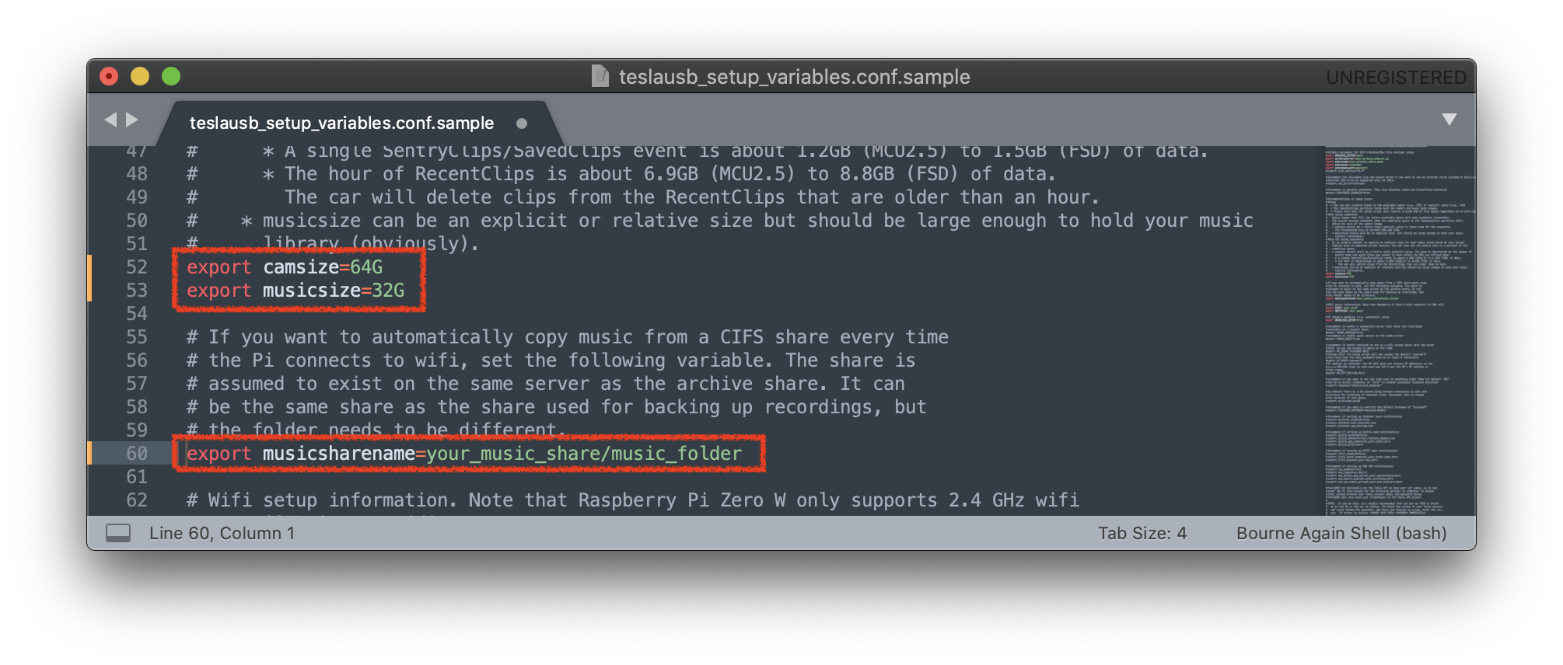Place cursor in export camsize=64G line
Image resolution: width=1563 pixels, height=665 pixels.
(285, 267)
